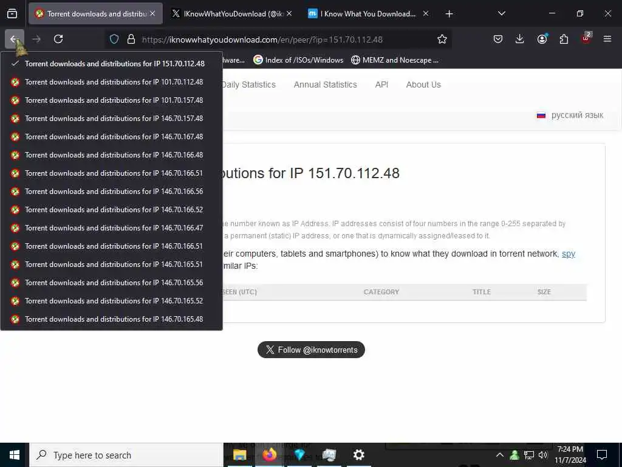Click the browser Back arrow button
622x467 pixels.
(x=15, y=39)
